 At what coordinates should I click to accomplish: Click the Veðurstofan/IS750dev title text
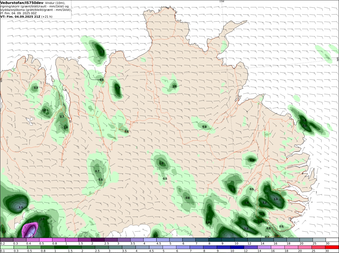[x=22, y=3]
